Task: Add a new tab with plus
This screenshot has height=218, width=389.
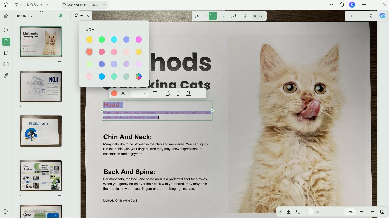Action: tap(113, 5)
